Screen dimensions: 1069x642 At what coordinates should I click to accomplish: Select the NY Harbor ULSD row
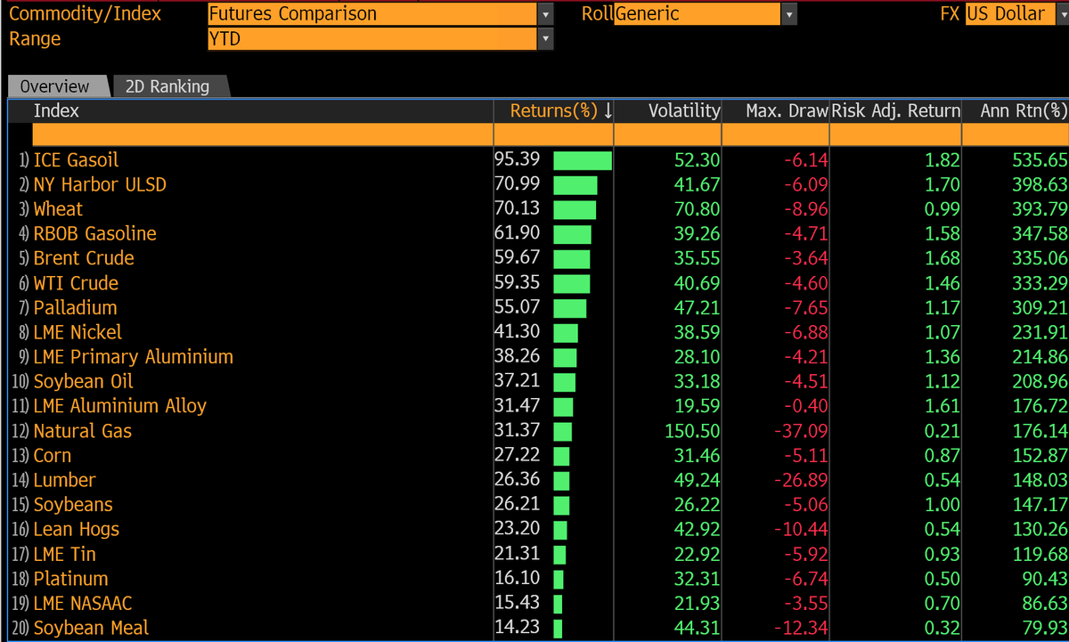point(538,184)
